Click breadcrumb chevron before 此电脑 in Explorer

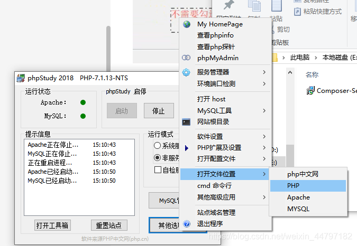(283, 58)
